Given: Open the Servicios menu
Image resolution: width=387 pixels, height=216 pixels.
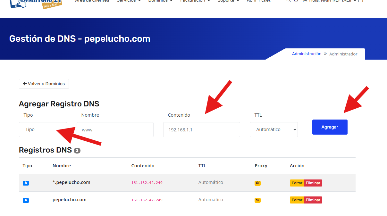Looking at the screenshot, I should point(129,1).
